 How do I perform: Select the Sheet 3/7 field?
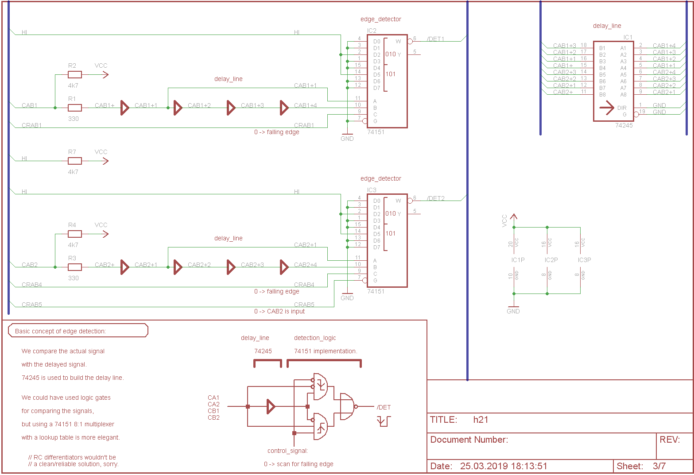click(x=654, y=466)
